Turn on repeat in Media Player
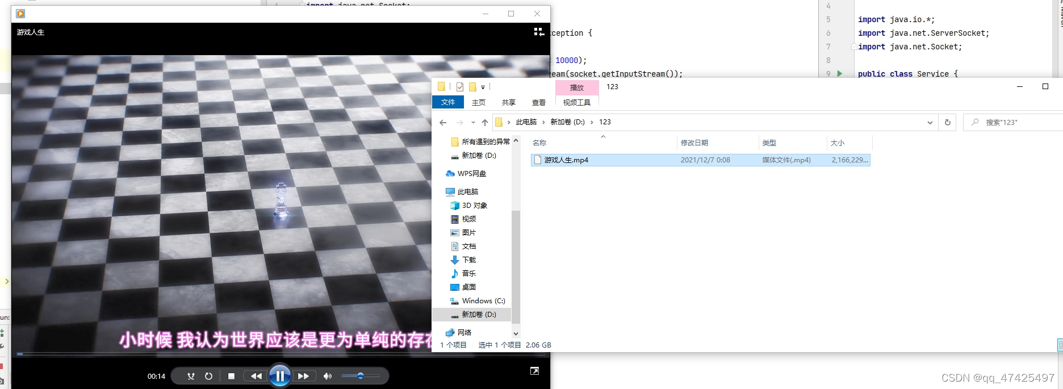Viewport: 1063px width, 389px height. coord(208,376)
